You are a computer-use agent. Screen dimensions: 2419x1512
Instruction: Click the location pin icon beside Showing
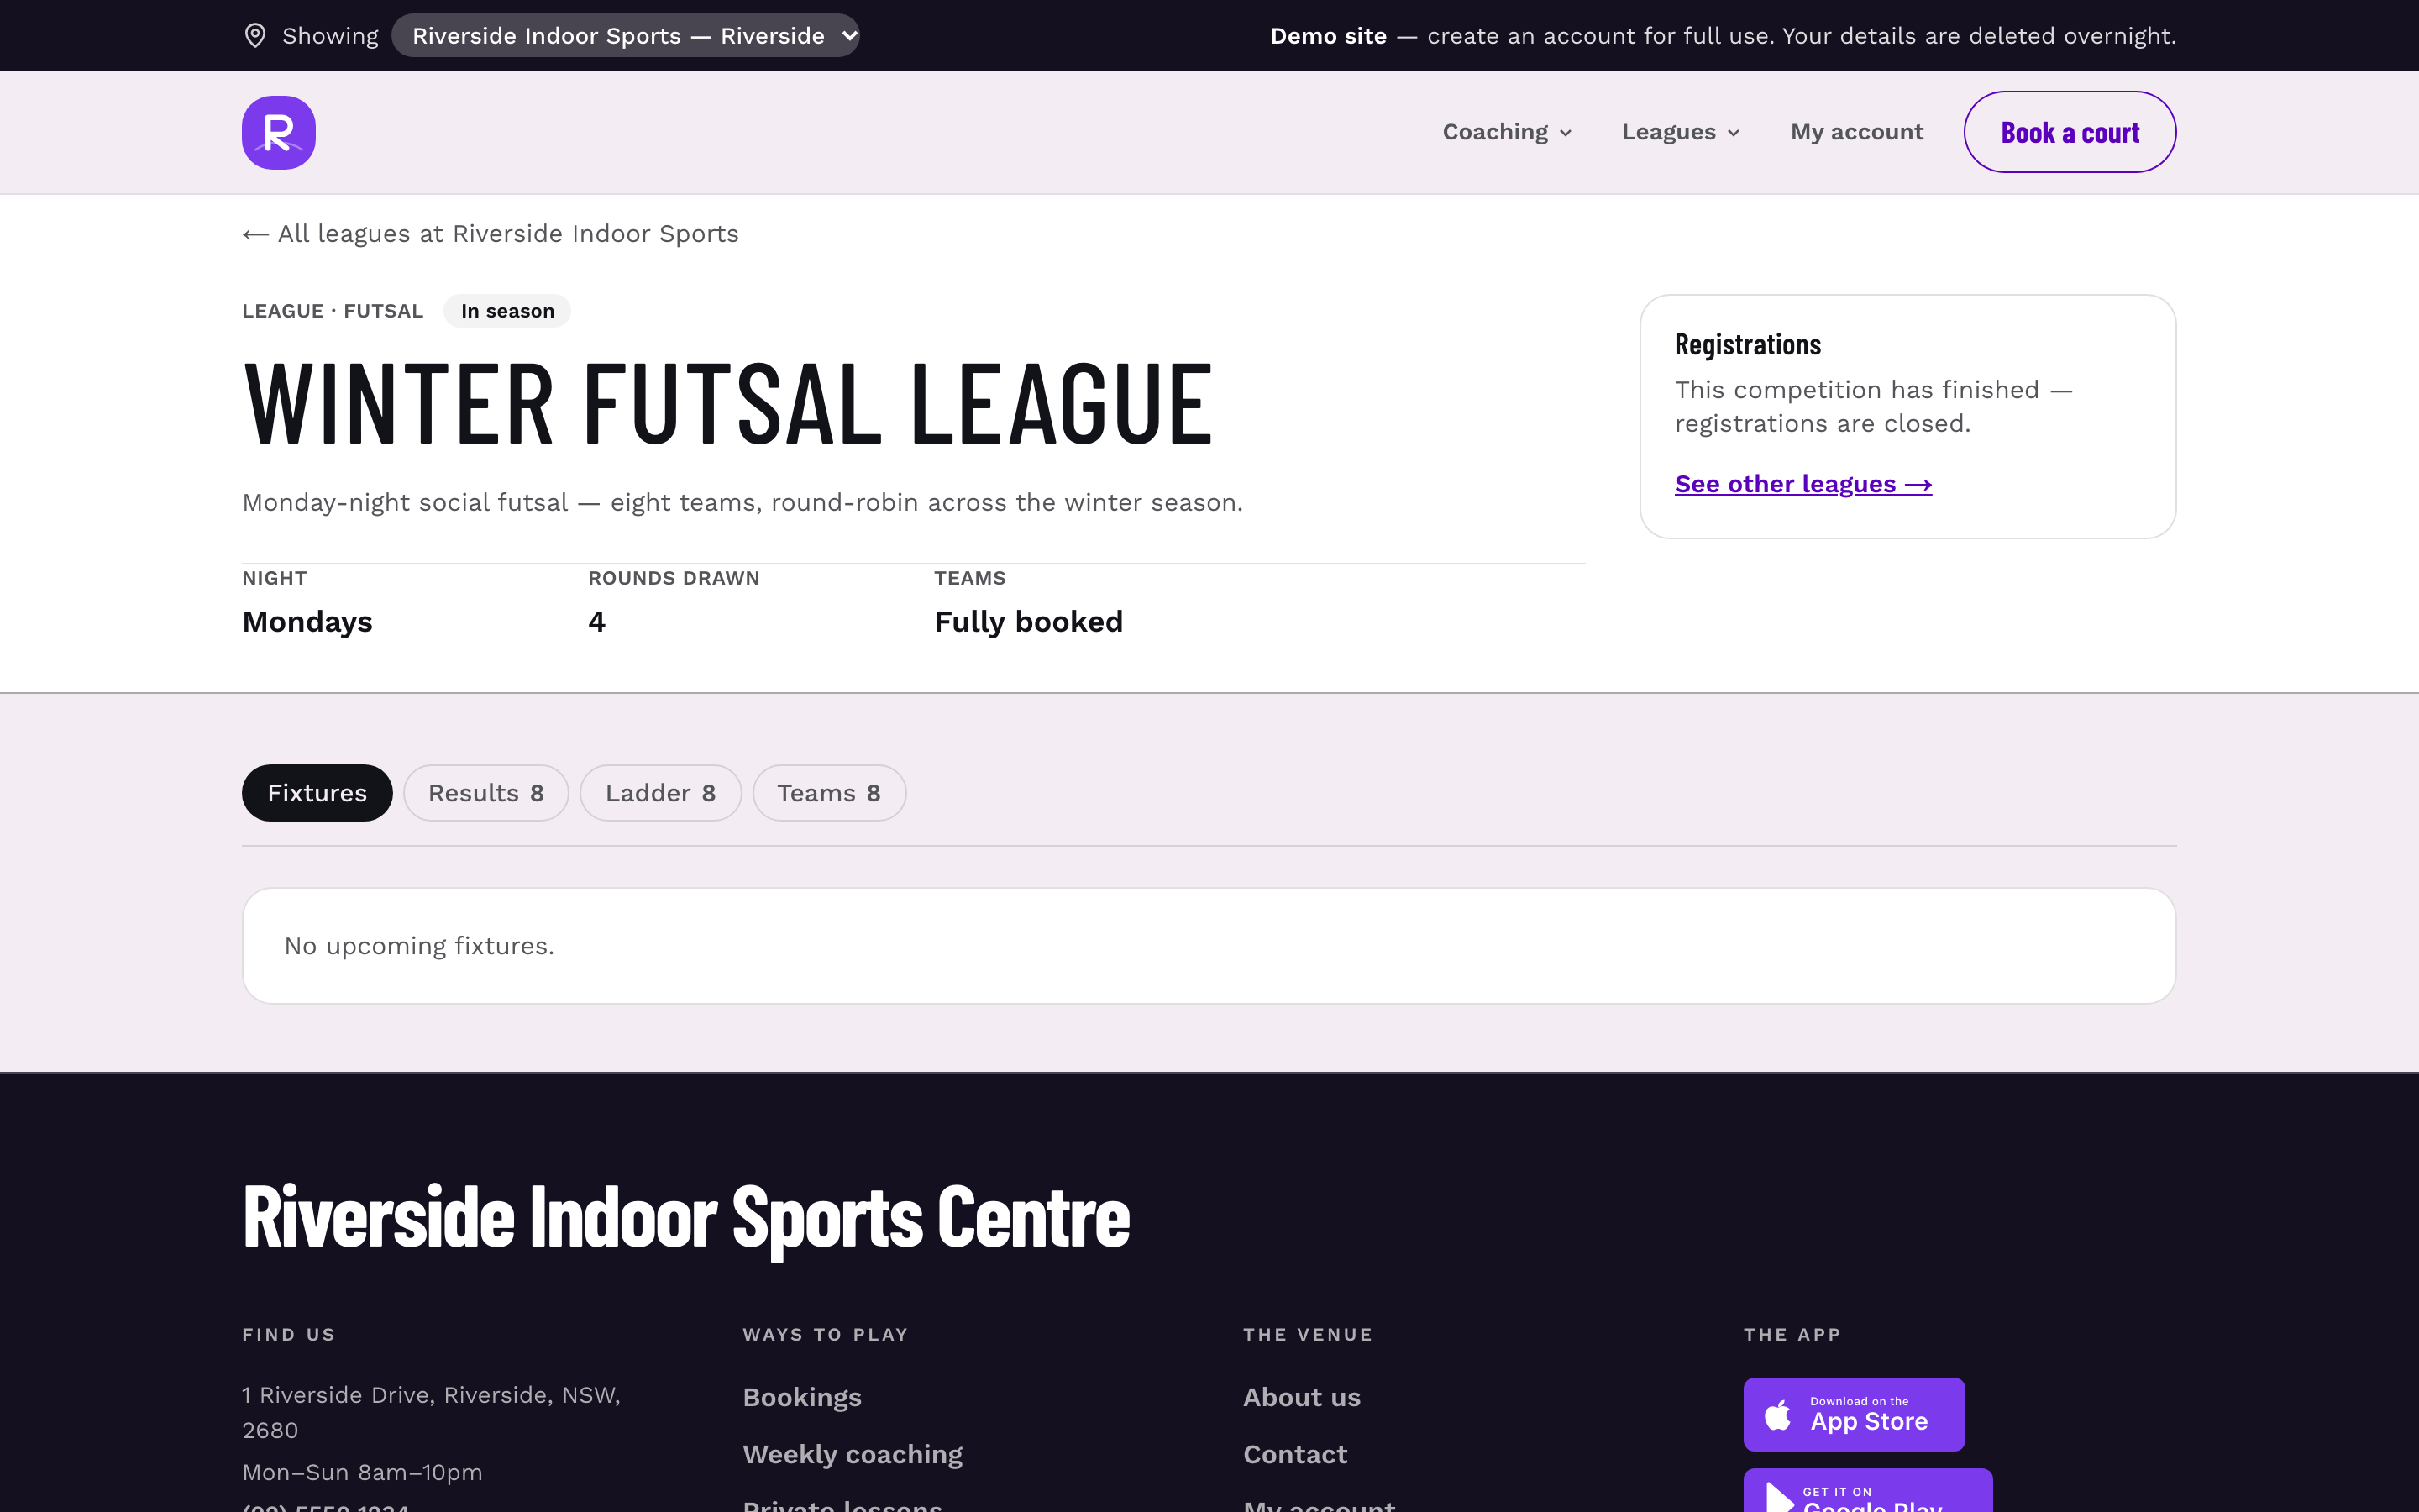[x=256, y=36]
